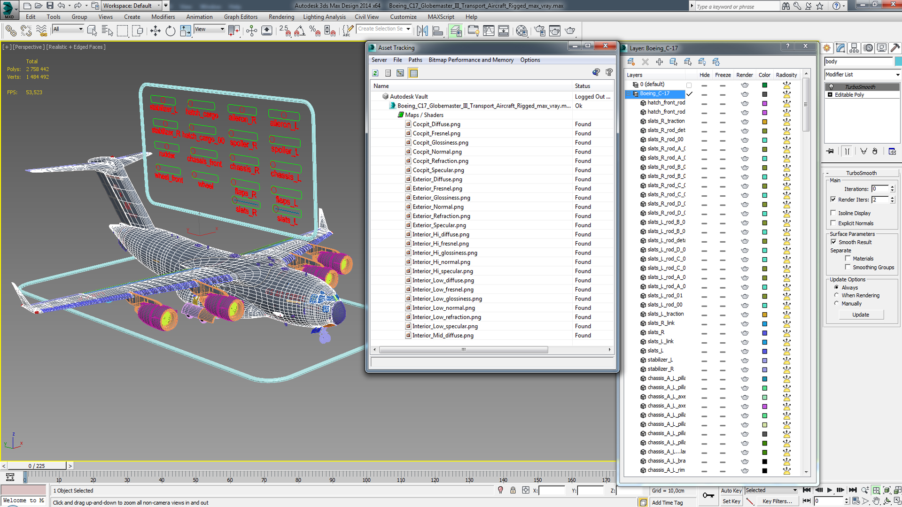Toggle the Manage Layers toolbar icon
This screenshot has height=507, width=902.
pos(455,31)
